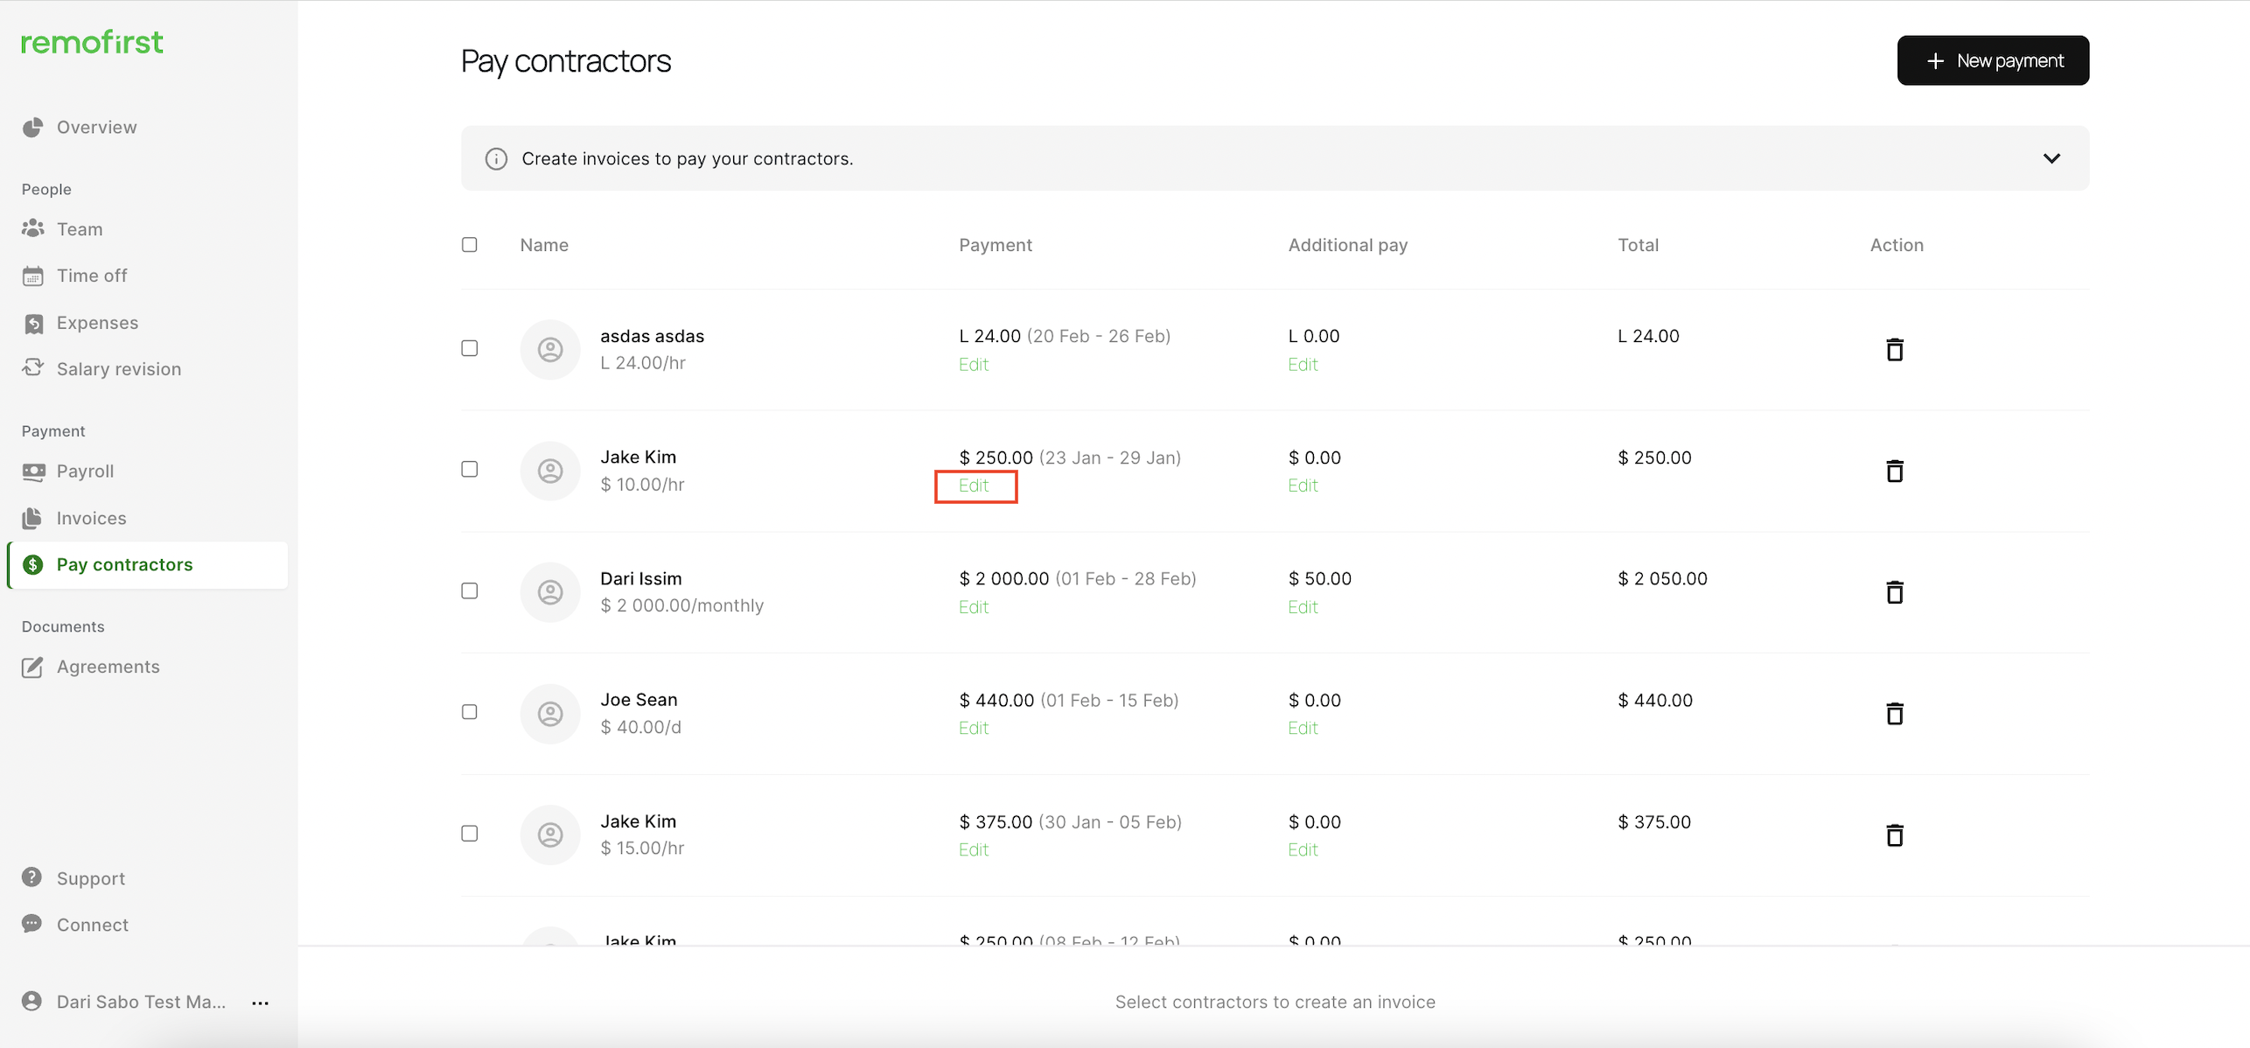The height and width of the screenshot is (1048, 2250).
Task: Open Expenses in the sidebar
Action: pos(98,323)
